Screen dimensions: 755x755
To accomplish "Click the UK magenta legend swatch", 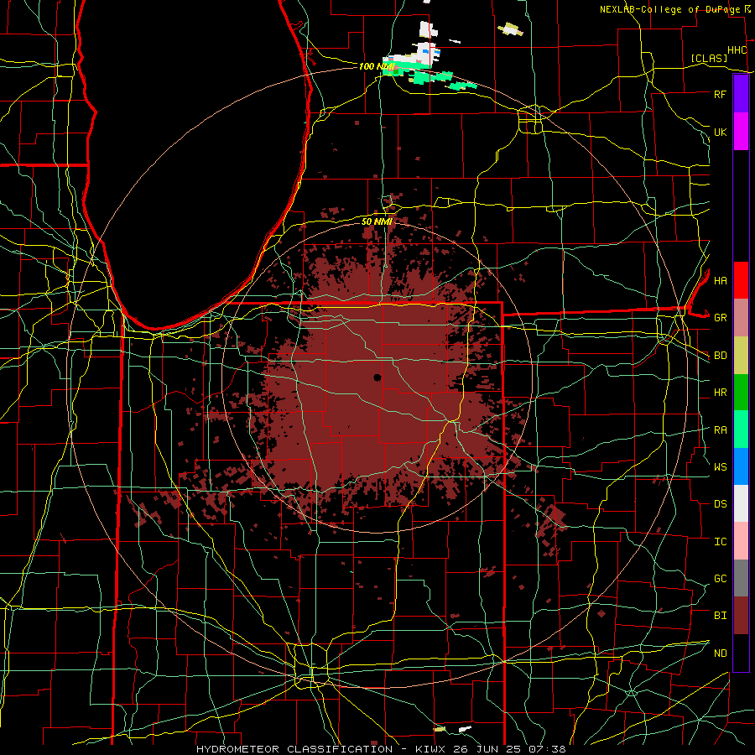I will pos(741,132).
